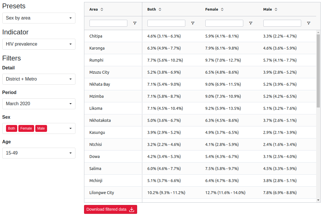
Task: Click Karonga Male value 4.6% (3.6% - 5.9%)
Action: click(280, 48)
